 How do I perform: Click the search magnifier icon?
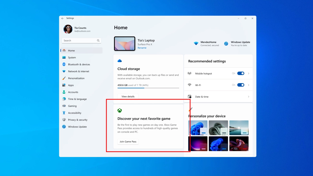(98, 41)
